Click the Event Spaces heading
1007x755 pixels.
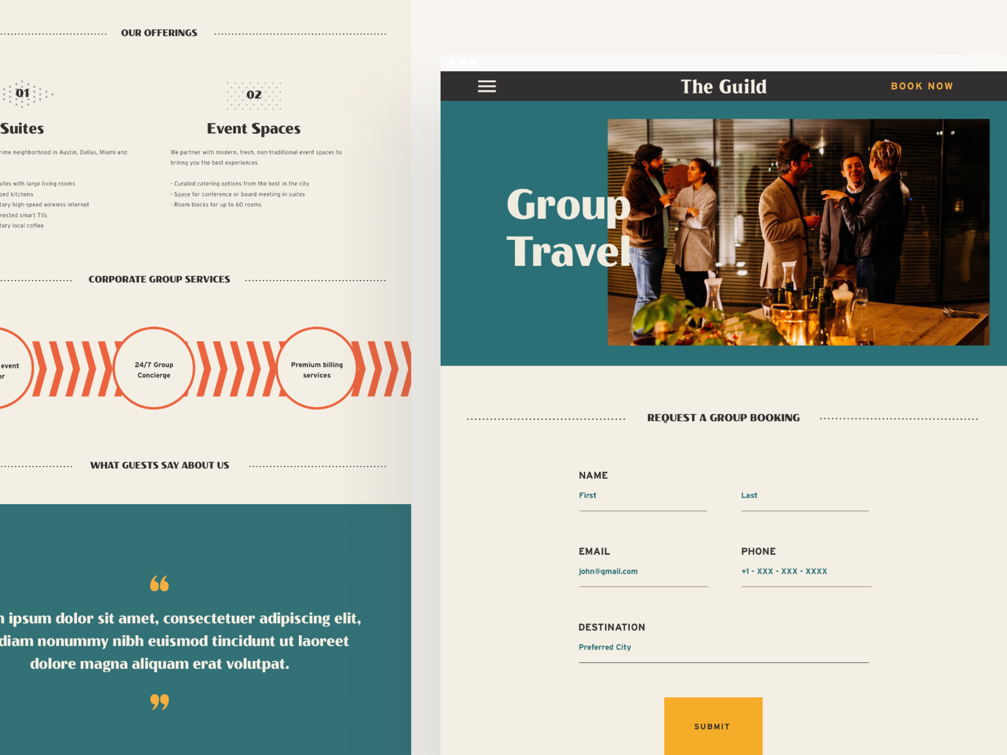coord(254,129)
